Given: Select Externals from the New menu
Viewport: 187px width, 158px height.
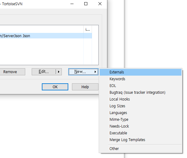Looking at the screenshot, I should click(141, 72).
